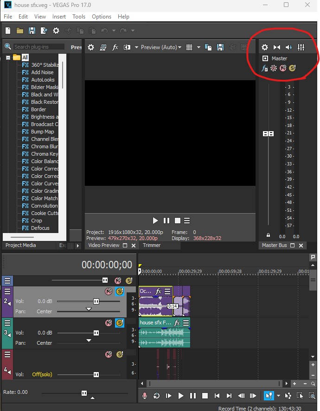Open Normal edit tool dropdown arrow
Viewport: 320px width, 411px height.
(278, 396)
